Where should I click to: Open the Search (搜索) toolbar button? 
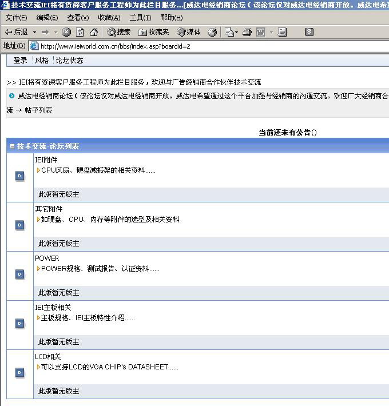click(x=119, y=32)
